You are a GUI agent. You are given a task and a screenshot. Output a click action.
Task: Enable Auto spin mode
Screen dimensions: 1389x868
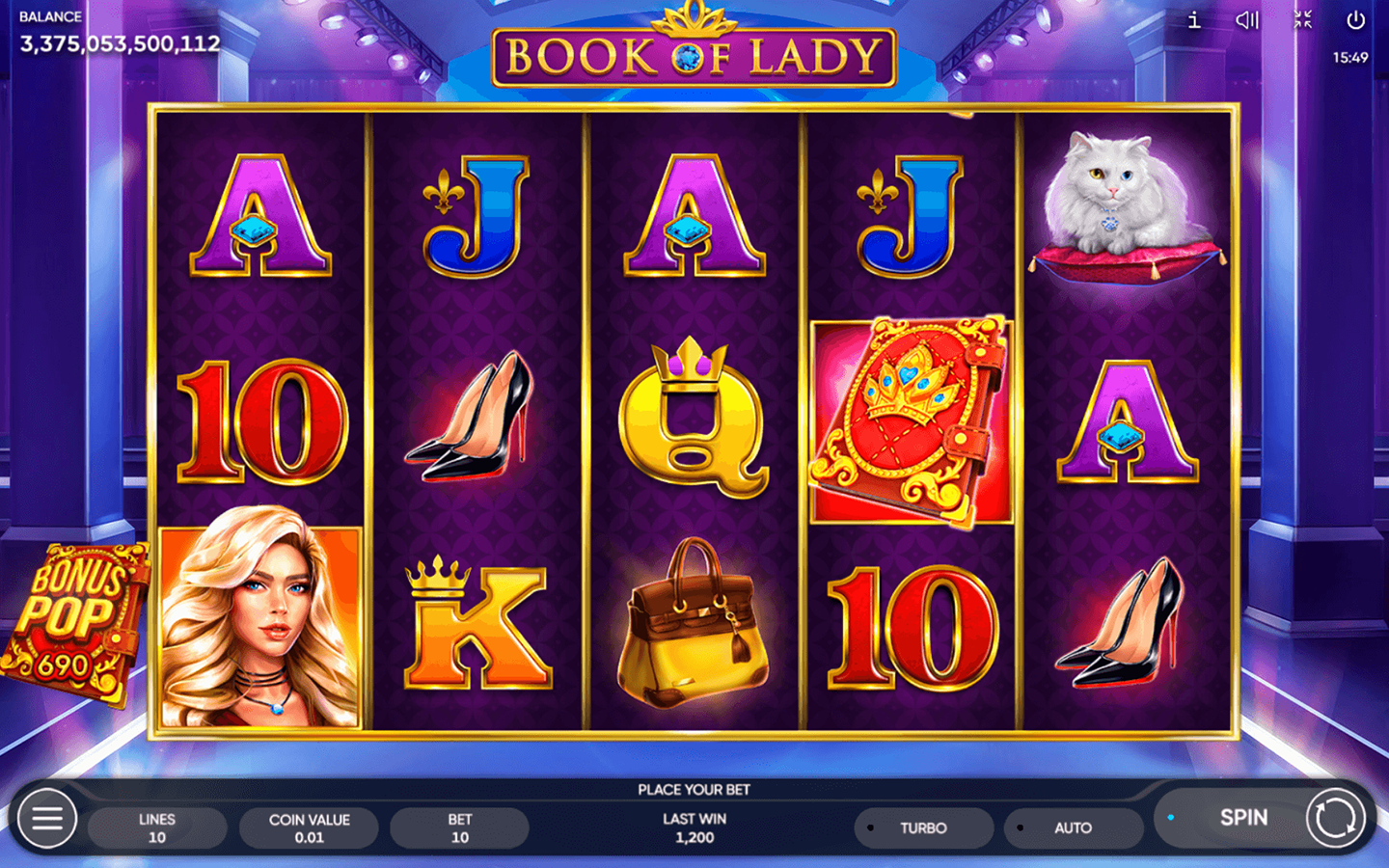[x=1073, y=827]
